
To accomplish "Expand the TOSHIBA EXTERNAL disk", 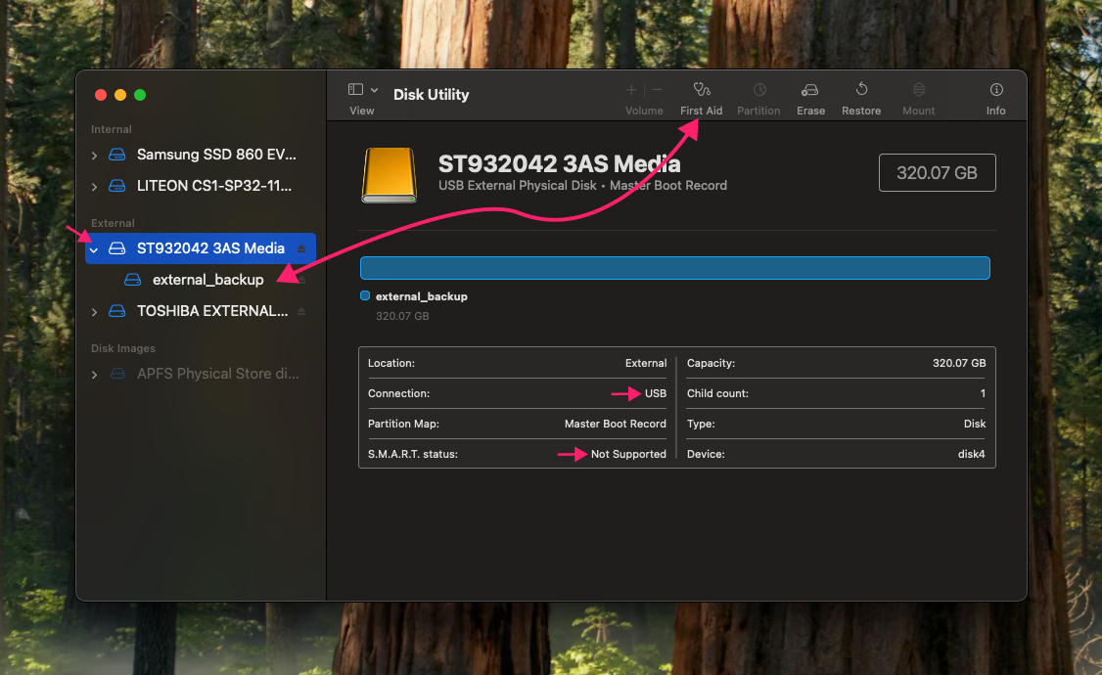I will [x=94, y=311].
